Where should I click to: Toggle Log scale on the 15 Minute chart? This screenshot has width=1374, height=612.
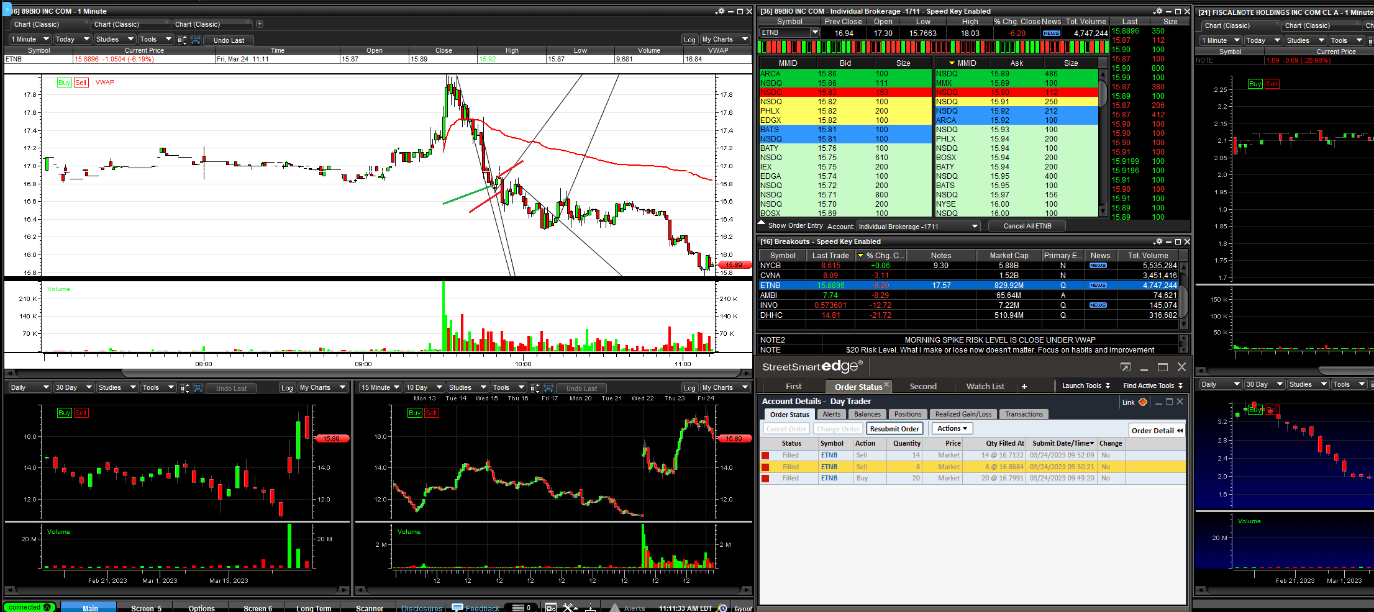(x=689, y=388)
